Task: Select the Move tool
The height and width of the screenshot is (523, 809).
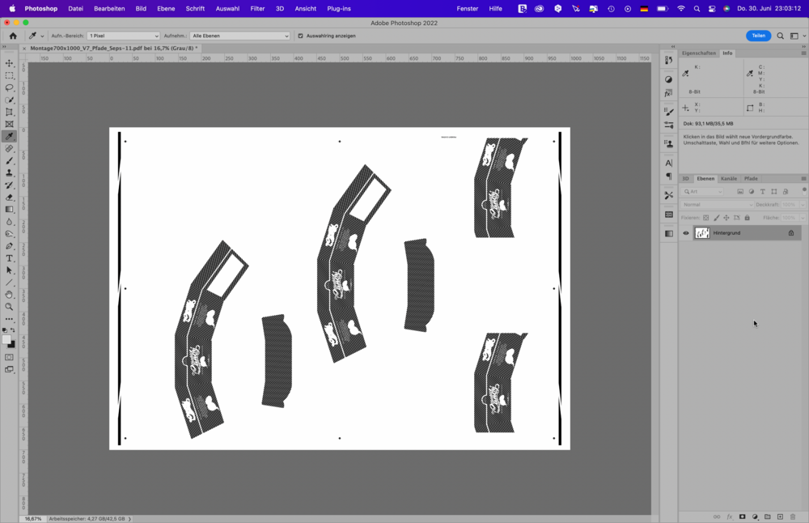Action: coord(9,63)
